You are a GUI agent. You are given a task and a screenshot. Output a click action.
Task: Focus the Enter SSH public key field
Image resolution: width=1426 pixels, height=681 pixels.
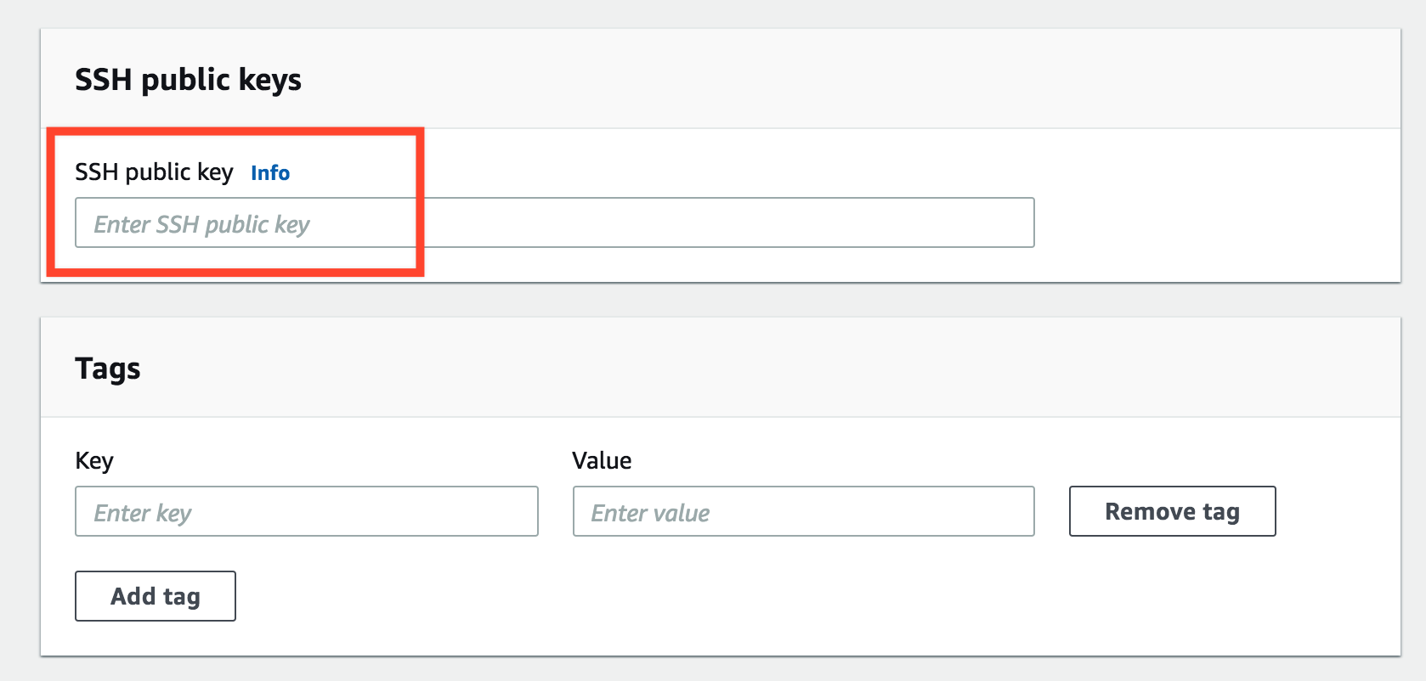555,222
